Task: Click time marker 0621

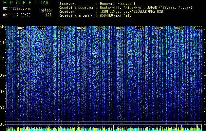Action: tap(22, 28)
